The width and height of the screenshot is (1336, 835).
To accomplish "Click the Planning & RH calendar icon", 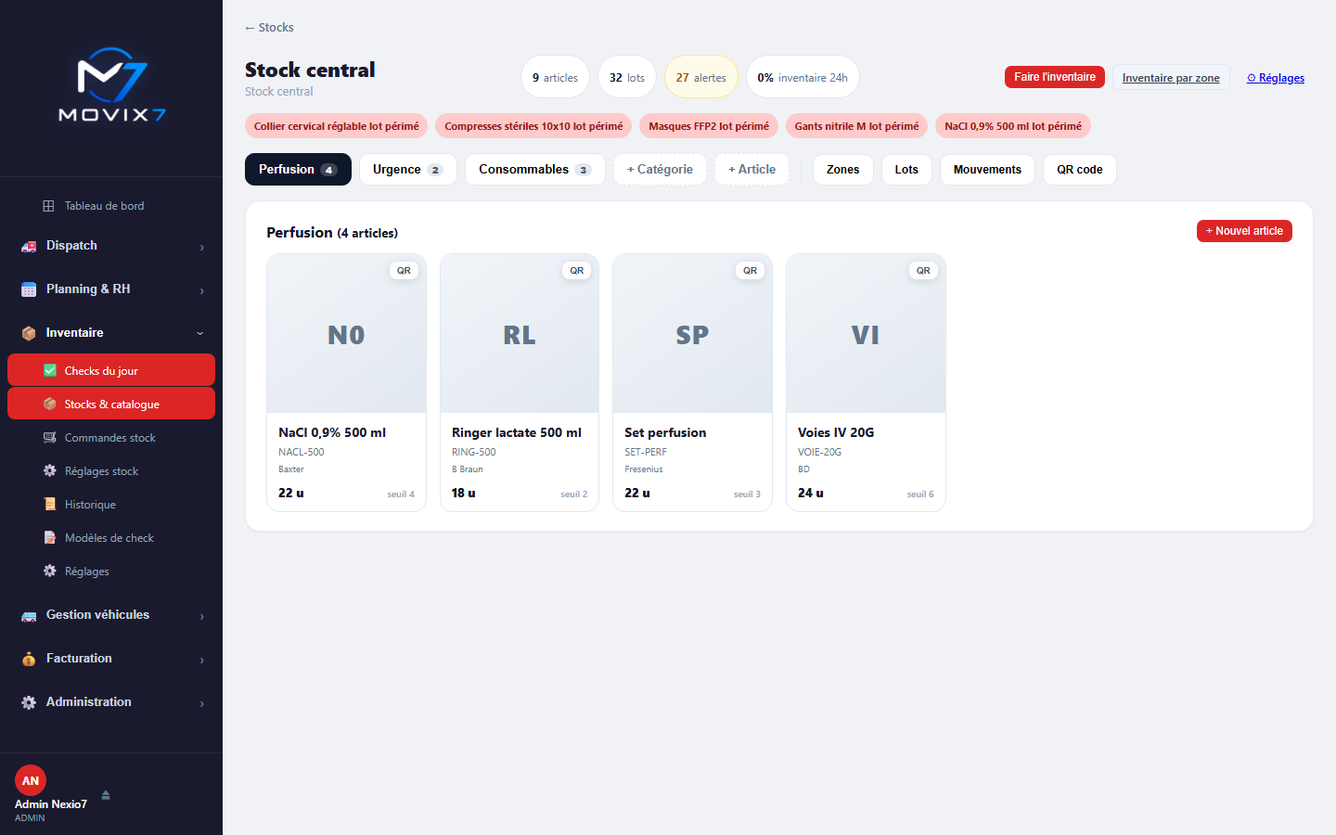I will click(x=29, y=289).
